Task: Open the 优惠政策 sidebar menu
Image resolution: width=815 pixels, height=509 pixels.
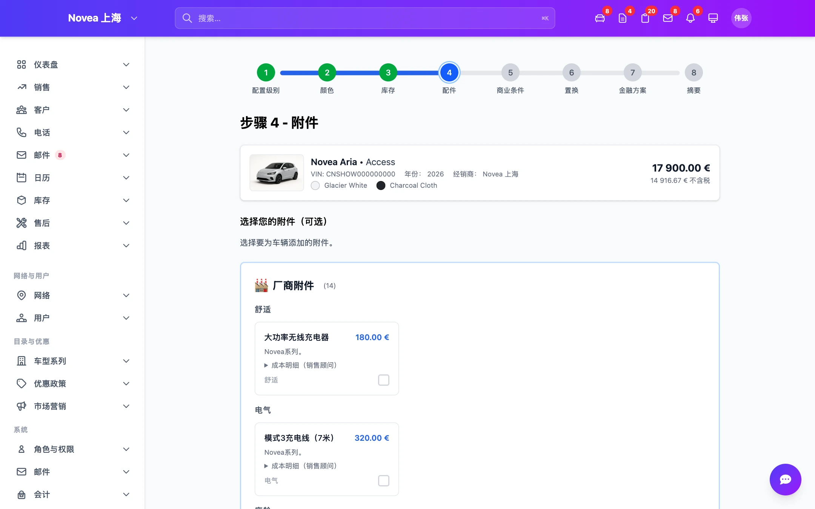Action: pos(72,383)
